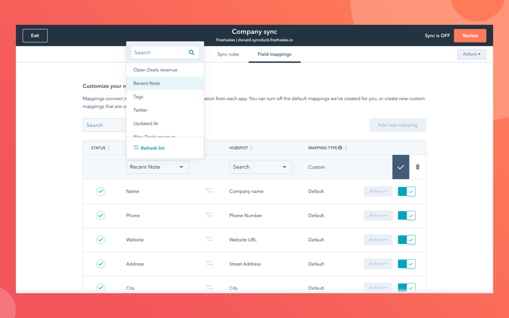Sort by the Status column arrows

(109, 148)
